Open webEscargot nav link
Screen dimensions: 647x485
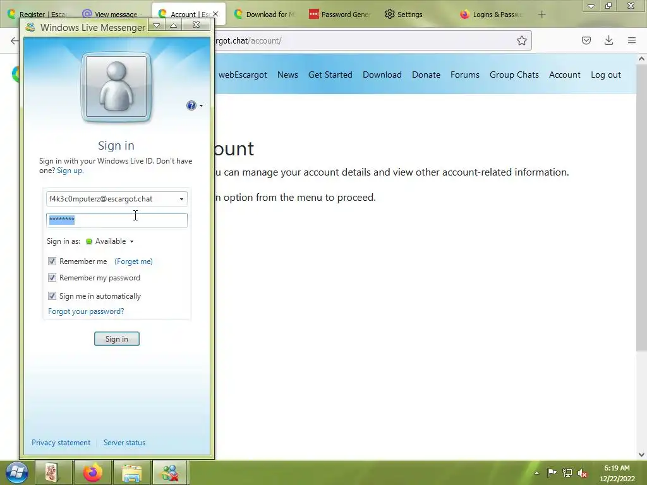[243, 75]
